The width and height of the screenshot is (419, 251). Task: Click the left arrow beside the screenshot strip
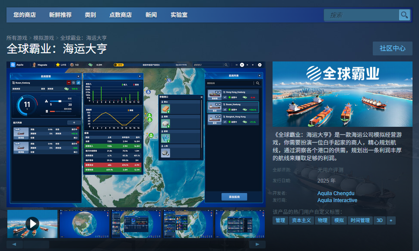point(14,245)
